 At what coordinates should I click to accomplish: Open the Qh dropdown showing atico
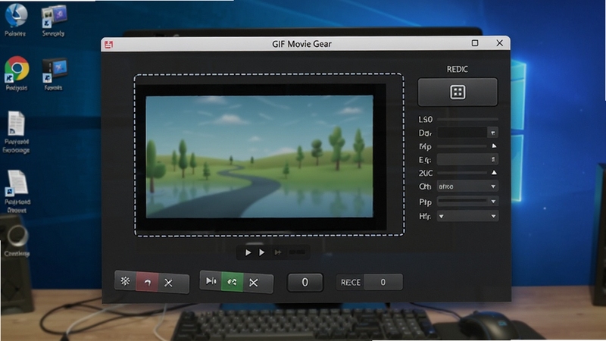coord(467,186)
